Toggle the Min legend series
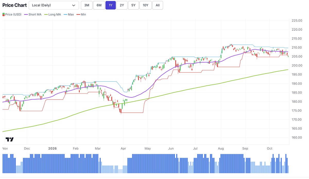 (81, 14)
